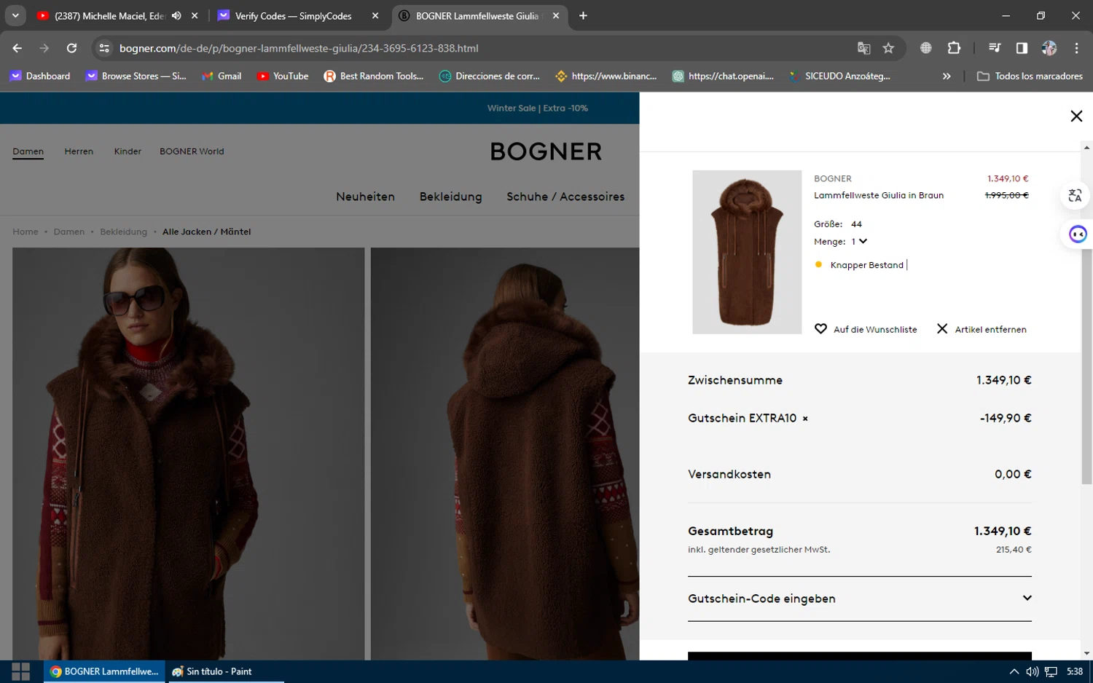
Task: Close the cart side panel
Action: pos(1076,116)
